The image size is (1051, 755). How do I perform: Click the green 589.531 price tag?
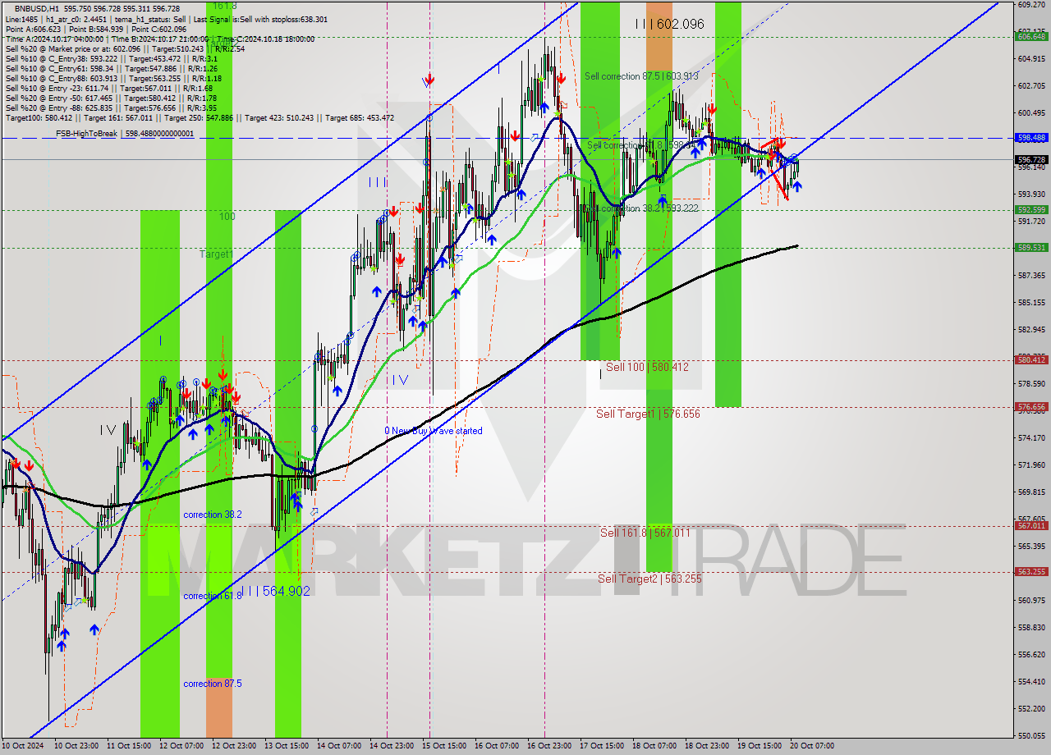(1031, 247)
